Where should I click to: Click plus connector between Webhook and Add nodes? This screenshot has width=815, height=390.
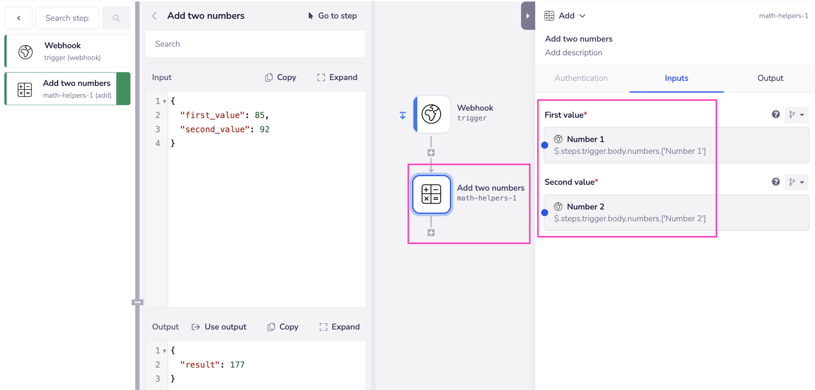pyautogui.click(x=431, y=153)
